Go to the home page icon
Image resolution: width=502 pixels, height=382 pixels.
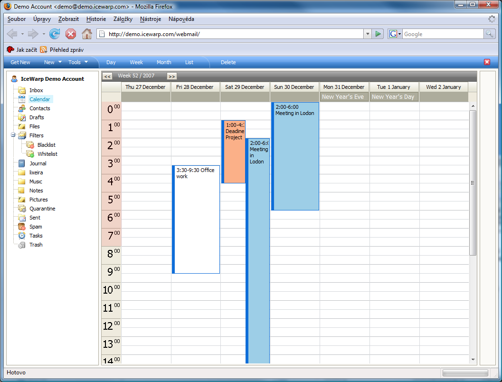[87, 34]
